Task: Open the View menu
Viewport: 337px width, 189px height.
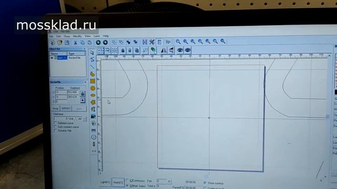Action: click(87, 36)
